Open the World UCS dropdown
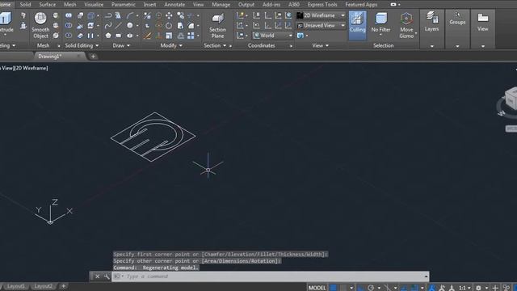The width and height of the screenshot is (517, 291). [273, 36]
